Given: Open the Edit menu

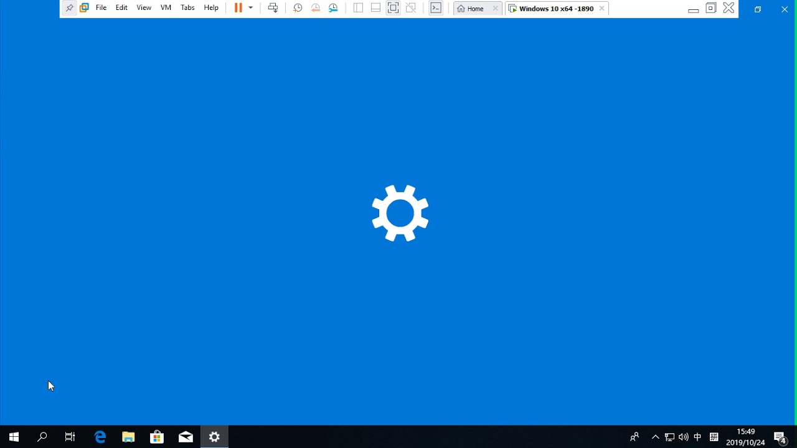Looking at the screenshot, I should click(121, 8).
